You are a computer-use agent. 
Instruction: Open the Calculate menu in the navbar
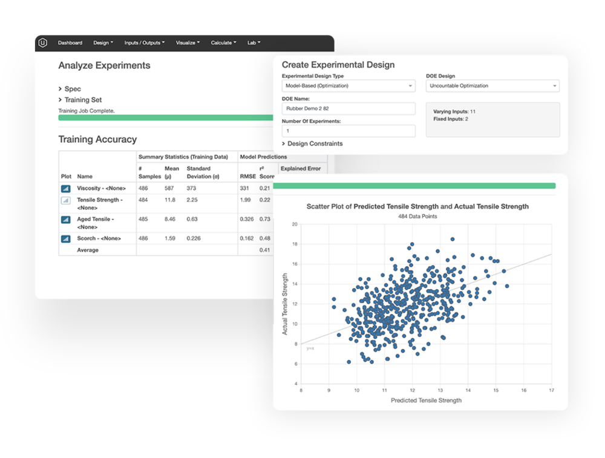click(223, 42)
